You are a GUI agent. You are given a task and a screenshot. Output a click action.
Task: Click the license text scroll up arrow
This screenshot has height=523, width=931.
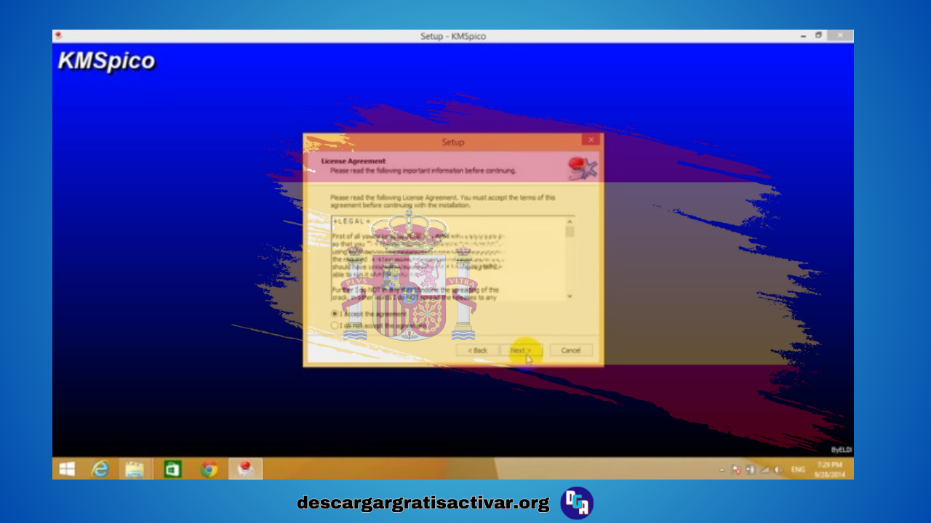570,221
